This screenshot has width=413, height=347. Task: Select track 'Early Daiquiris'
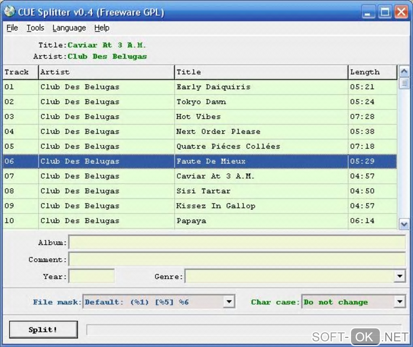click(213, 87)
